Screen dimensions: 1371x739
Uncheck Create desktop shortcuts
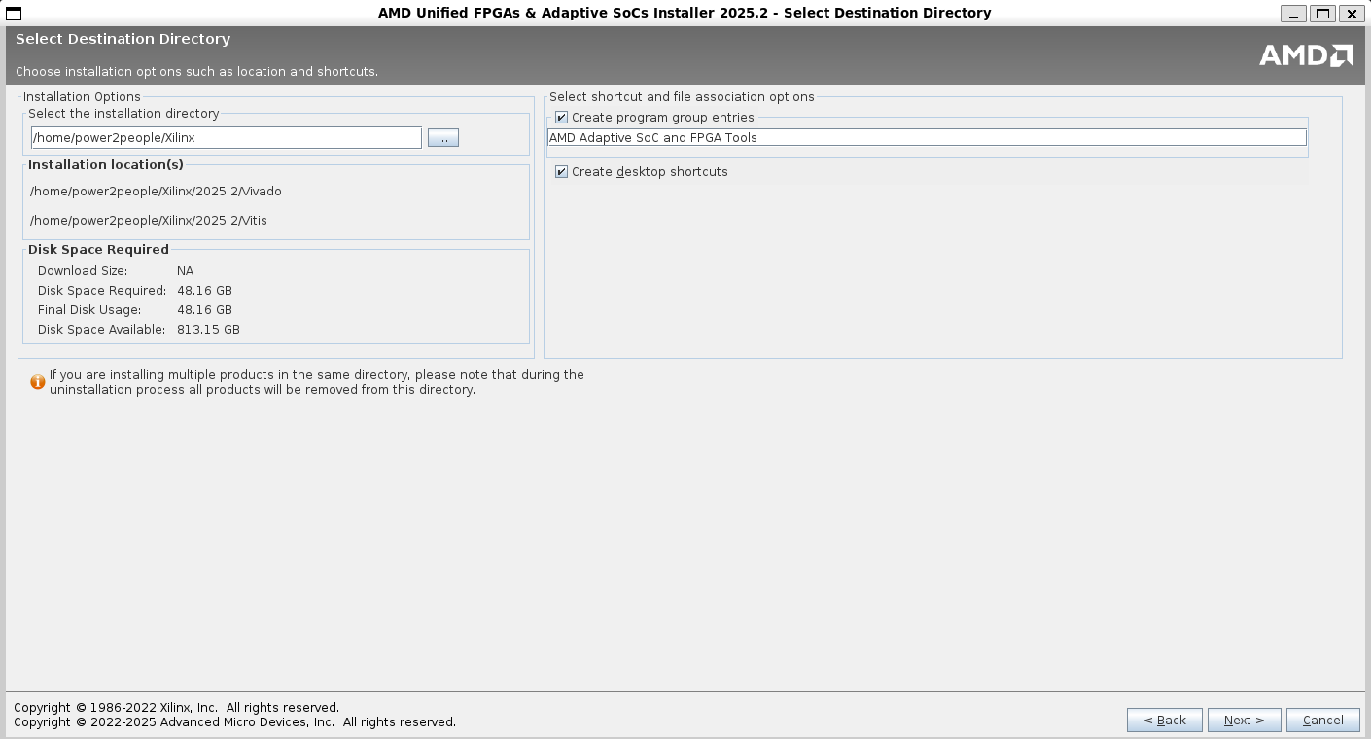(561, 172)
